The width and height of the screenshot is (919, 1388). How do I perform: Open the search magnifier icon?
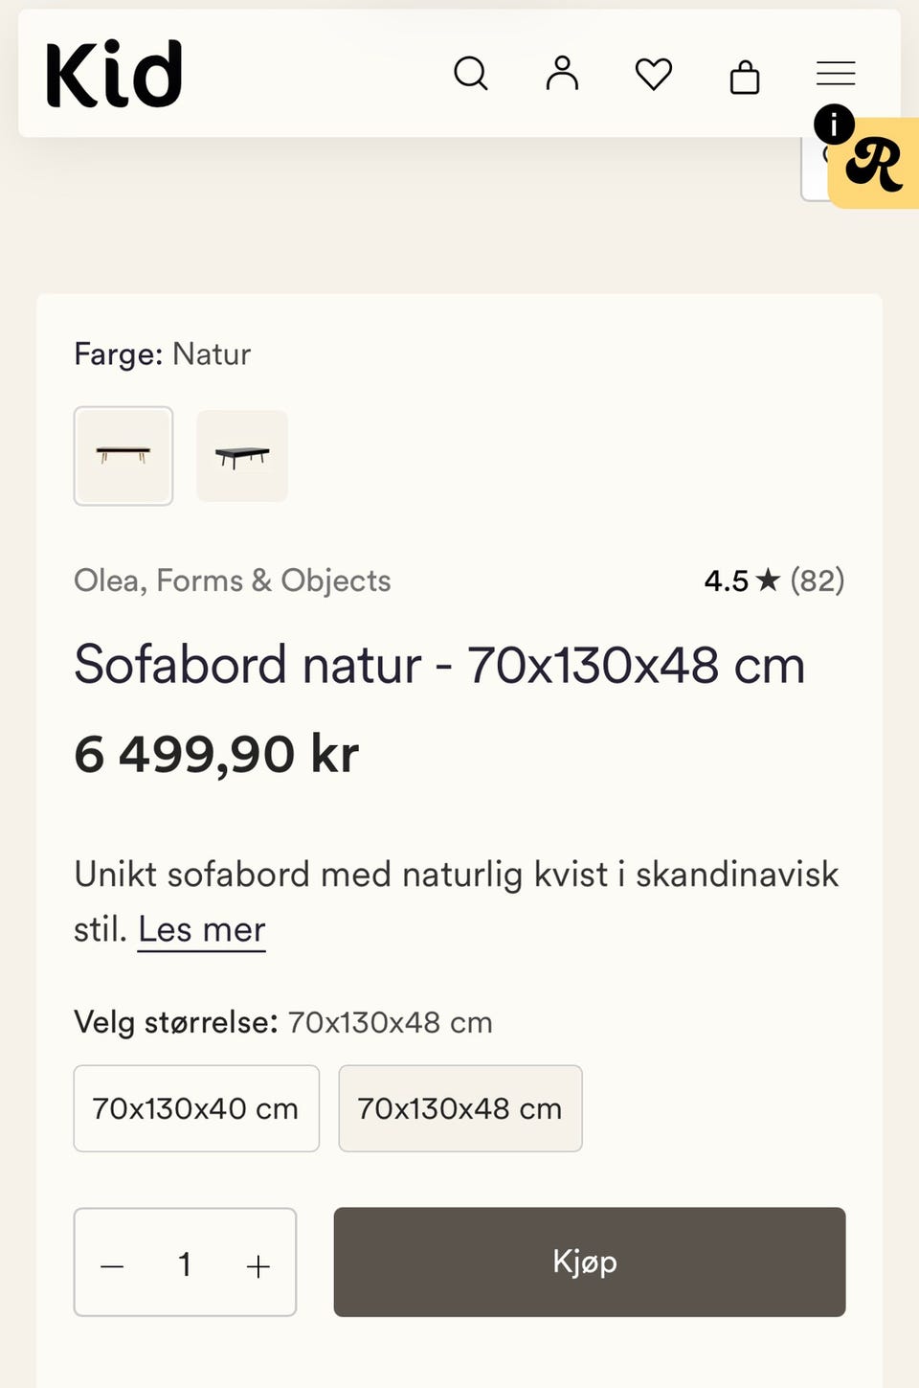470,74
